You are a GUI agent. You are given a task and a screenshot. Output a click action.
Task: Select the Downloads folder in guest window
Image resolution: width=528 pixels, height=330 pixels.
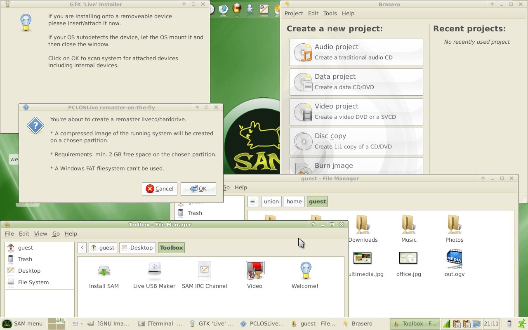pos(363,229)
